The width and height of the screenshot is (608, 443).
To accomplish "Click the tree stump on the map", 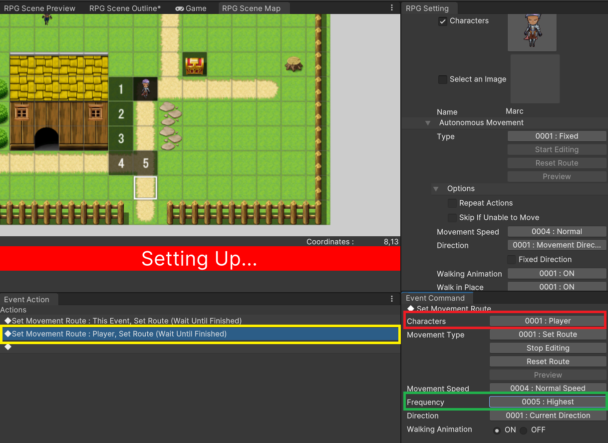I will (294, 64).
